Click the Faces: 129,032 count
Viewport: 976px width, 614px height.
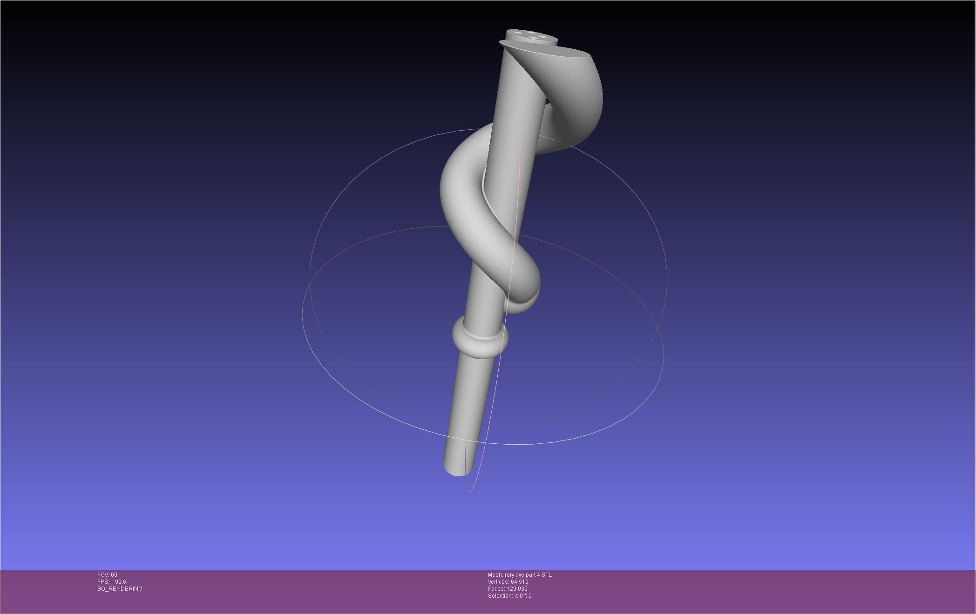tap(508, 589)
